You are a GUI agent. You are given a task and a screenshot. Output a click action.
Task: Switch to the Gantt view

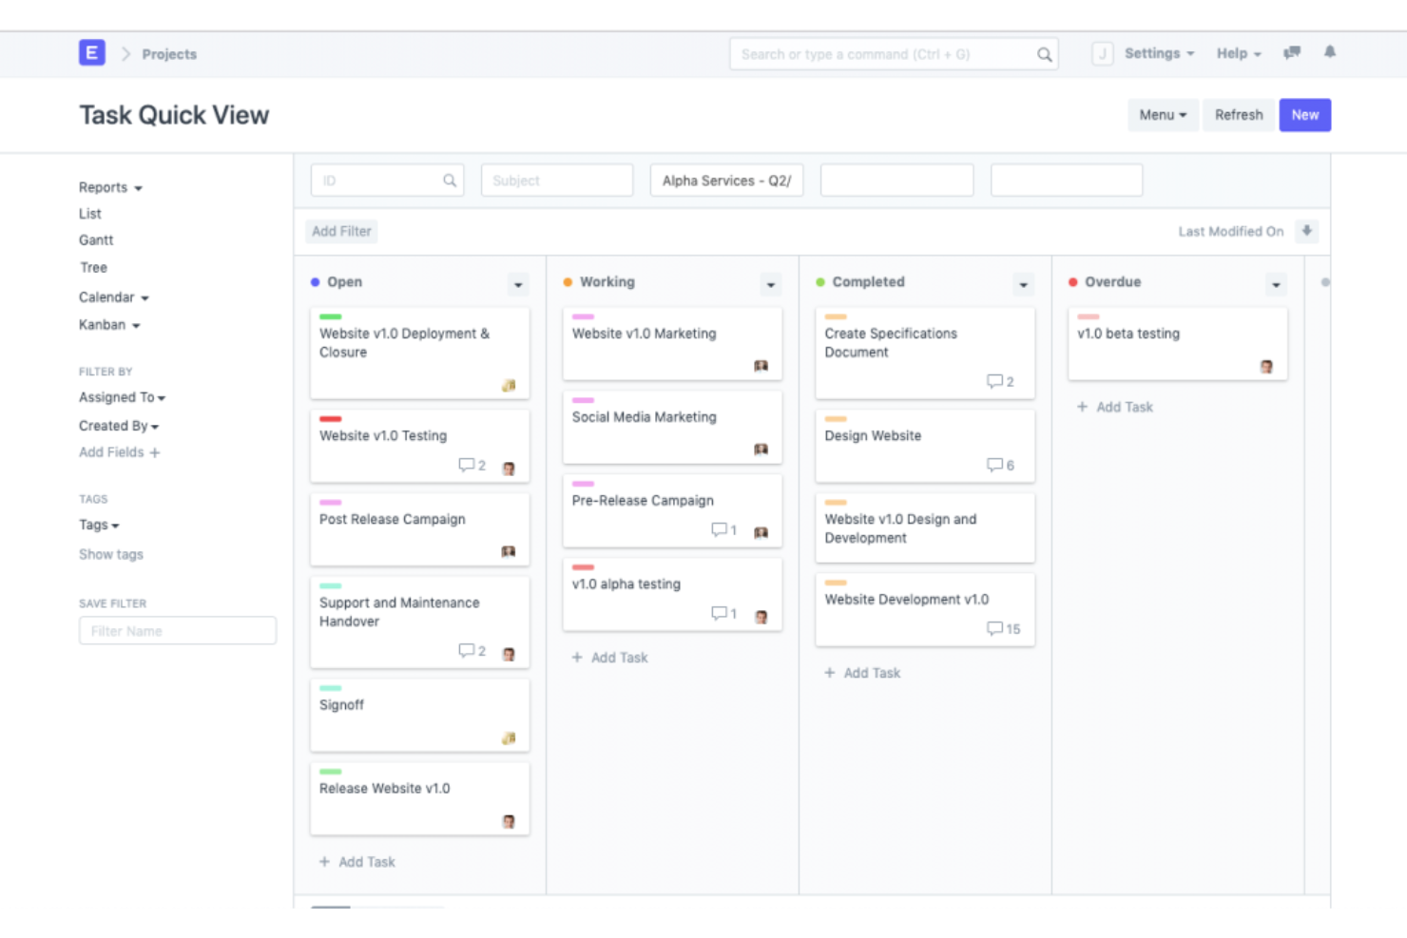tap(95, 239)
